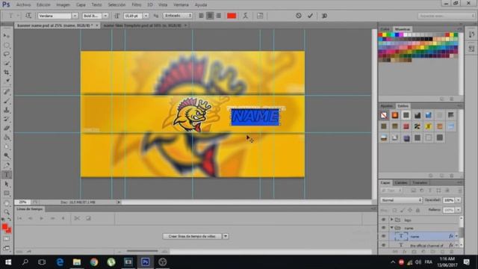Viewport: 478px width, 269px height.
Task: Open Windows Start menu
Action: (x=8, y=262)
